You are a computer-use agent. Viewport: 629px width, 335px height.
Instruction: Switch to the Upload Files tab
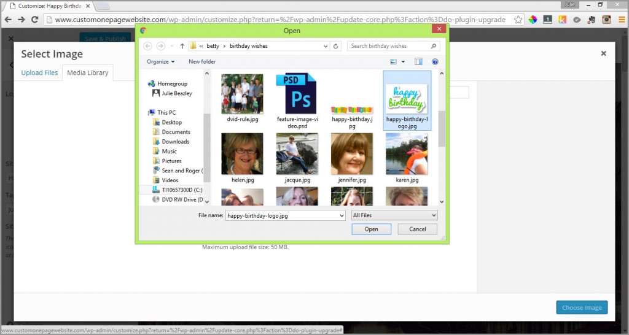coord(39,72)
